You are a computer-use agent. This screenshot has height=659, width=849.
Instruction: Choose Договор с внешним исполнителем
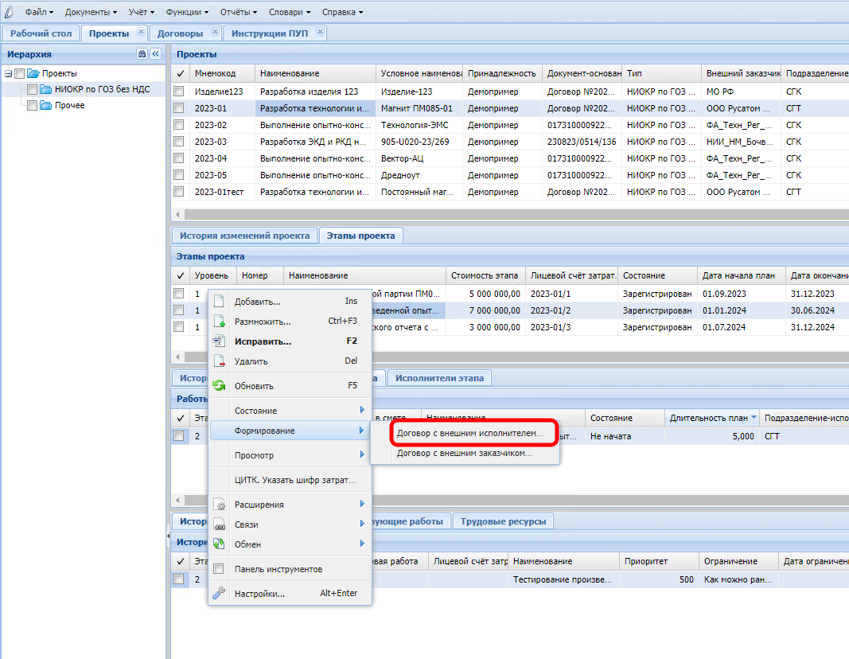(469, 435)
